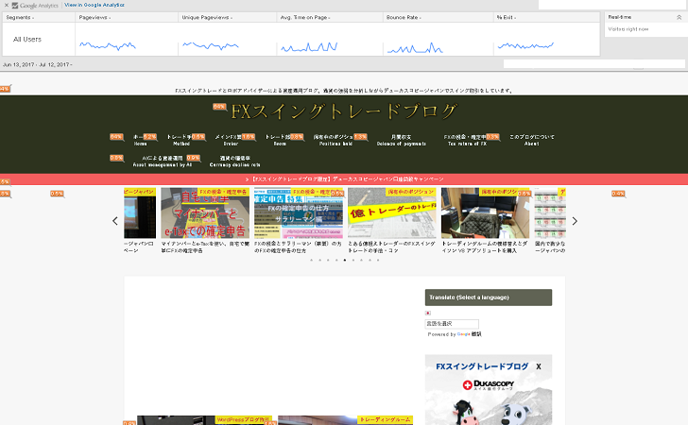Click the WordPressブログ作り category label

coord(243,419)
